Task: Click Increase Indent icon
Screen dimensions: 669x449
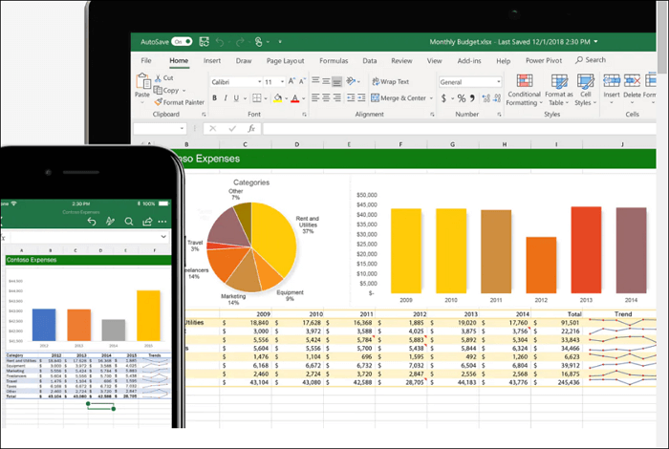Action: click(x=361, y=97)
